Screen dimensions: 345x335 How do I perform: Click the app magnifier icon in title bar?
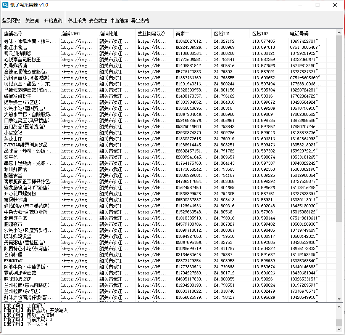(x=5, y=5)
